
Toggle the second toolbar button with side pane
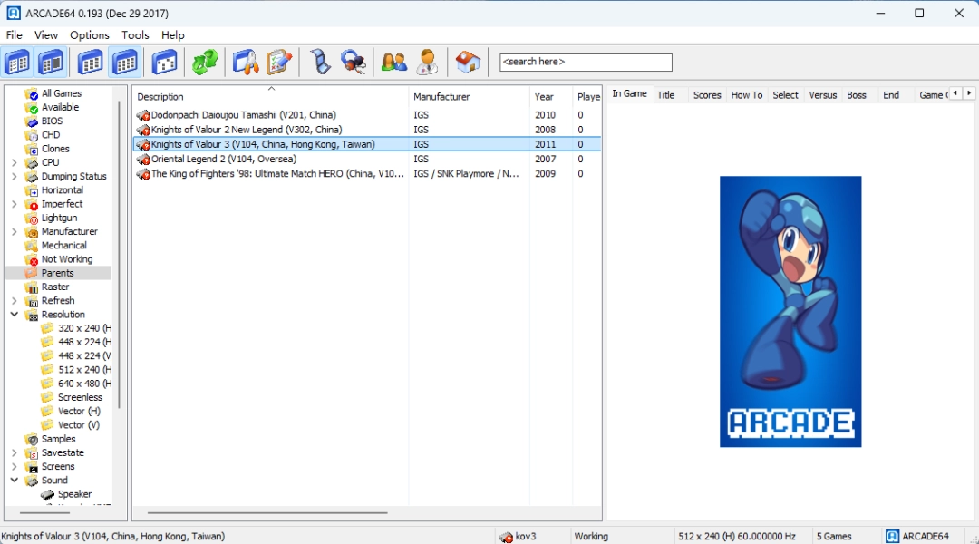51,62
